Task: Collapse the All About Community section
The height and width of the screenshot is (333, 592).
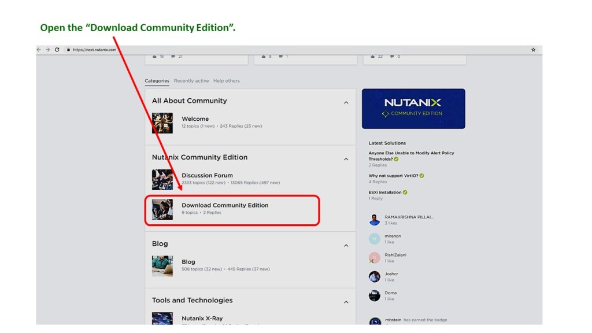Action: (346, 103)
